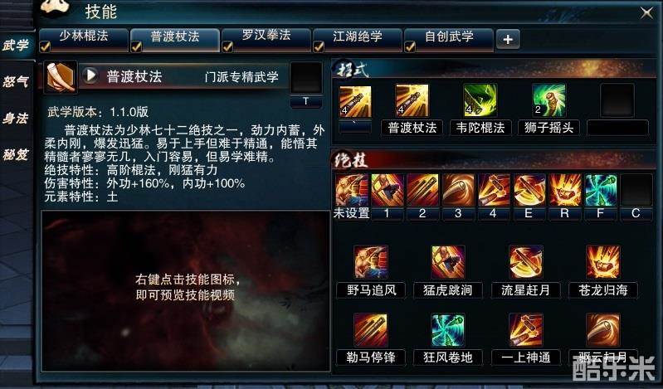The height and width of the screenshot is (389, 663).
Task: Click the skill video preview area
Action: [x=185, y=291]
